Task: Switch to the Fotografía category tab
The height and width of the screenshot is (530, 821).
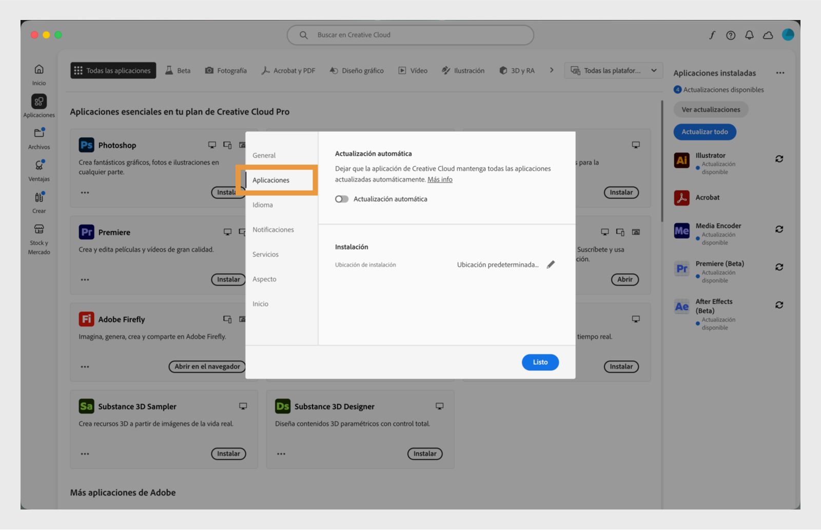Action: click(226, 71)
